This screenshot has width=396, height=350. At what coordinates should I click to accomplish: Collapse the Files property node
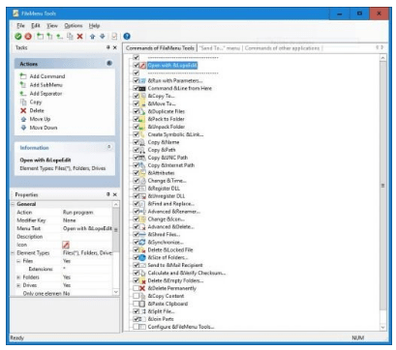18,261
